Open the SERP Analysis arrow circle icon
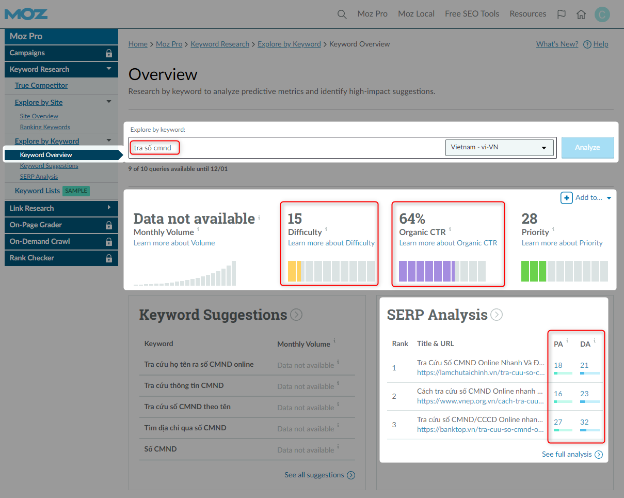The height and width of the screenshot is (498, 624). 496,315
